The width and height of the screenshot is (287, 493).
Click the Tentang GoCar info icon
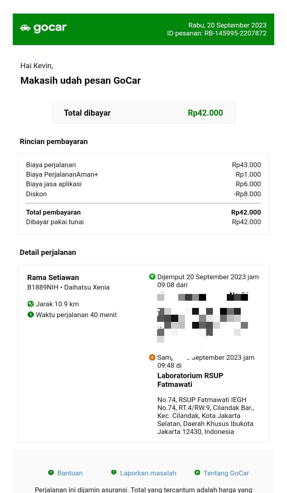click(197, 473)
